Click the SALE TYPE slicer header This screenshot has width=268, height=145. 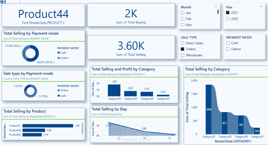tap(189, 37)
